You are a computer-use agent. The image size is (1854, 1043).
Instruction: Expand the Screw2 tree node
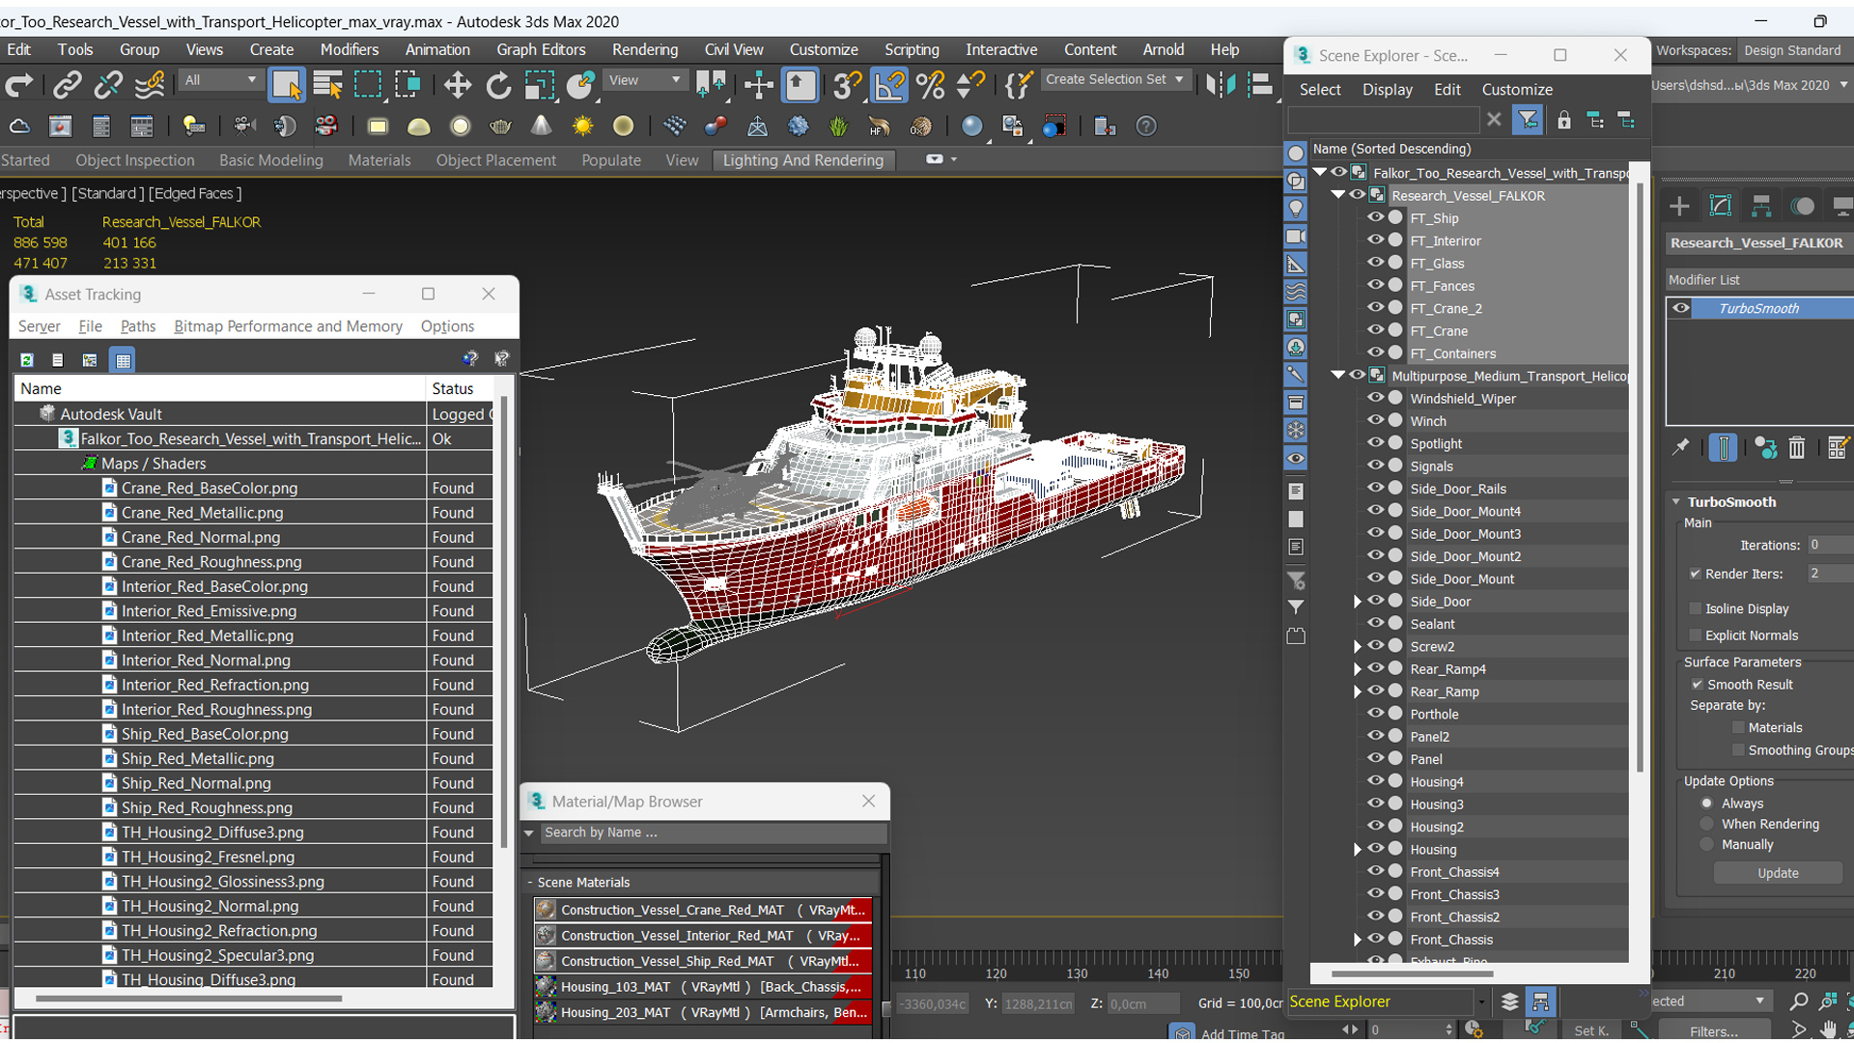point(1357,646)
